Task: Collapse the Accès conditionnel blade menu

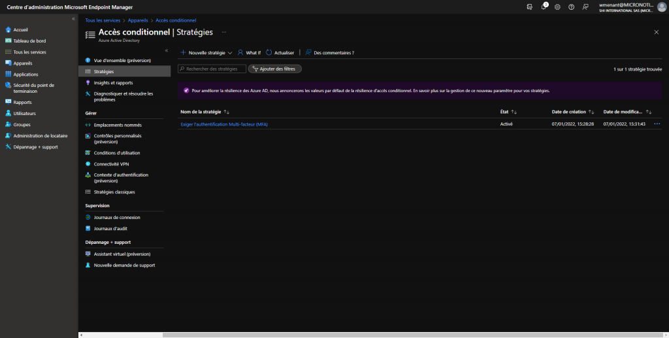Action: 167,50
